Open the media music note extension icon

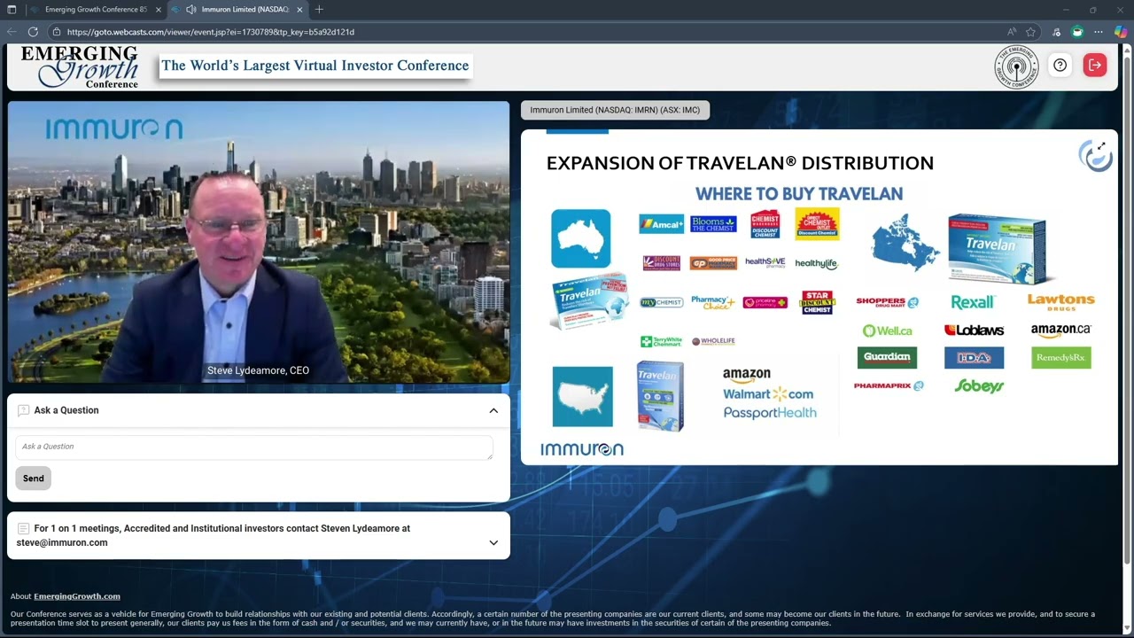point(1056,32)
